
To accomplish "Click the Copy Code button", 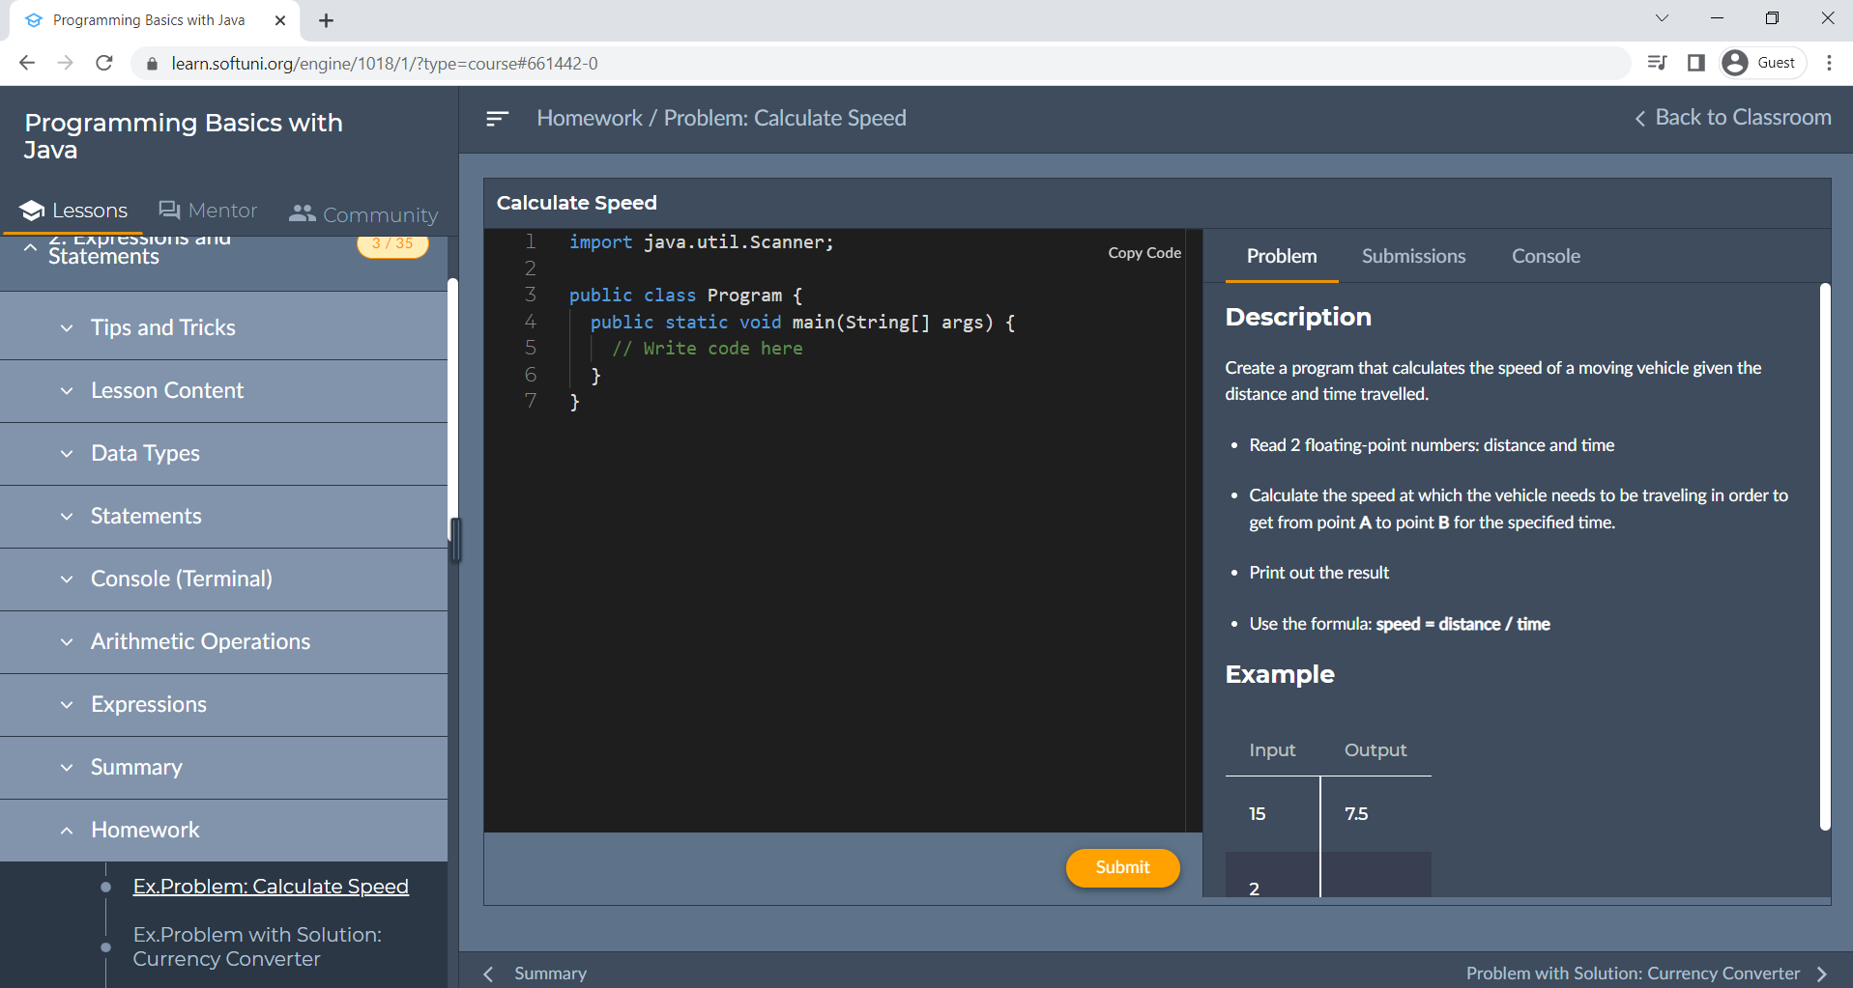I will pos(1144,253).
